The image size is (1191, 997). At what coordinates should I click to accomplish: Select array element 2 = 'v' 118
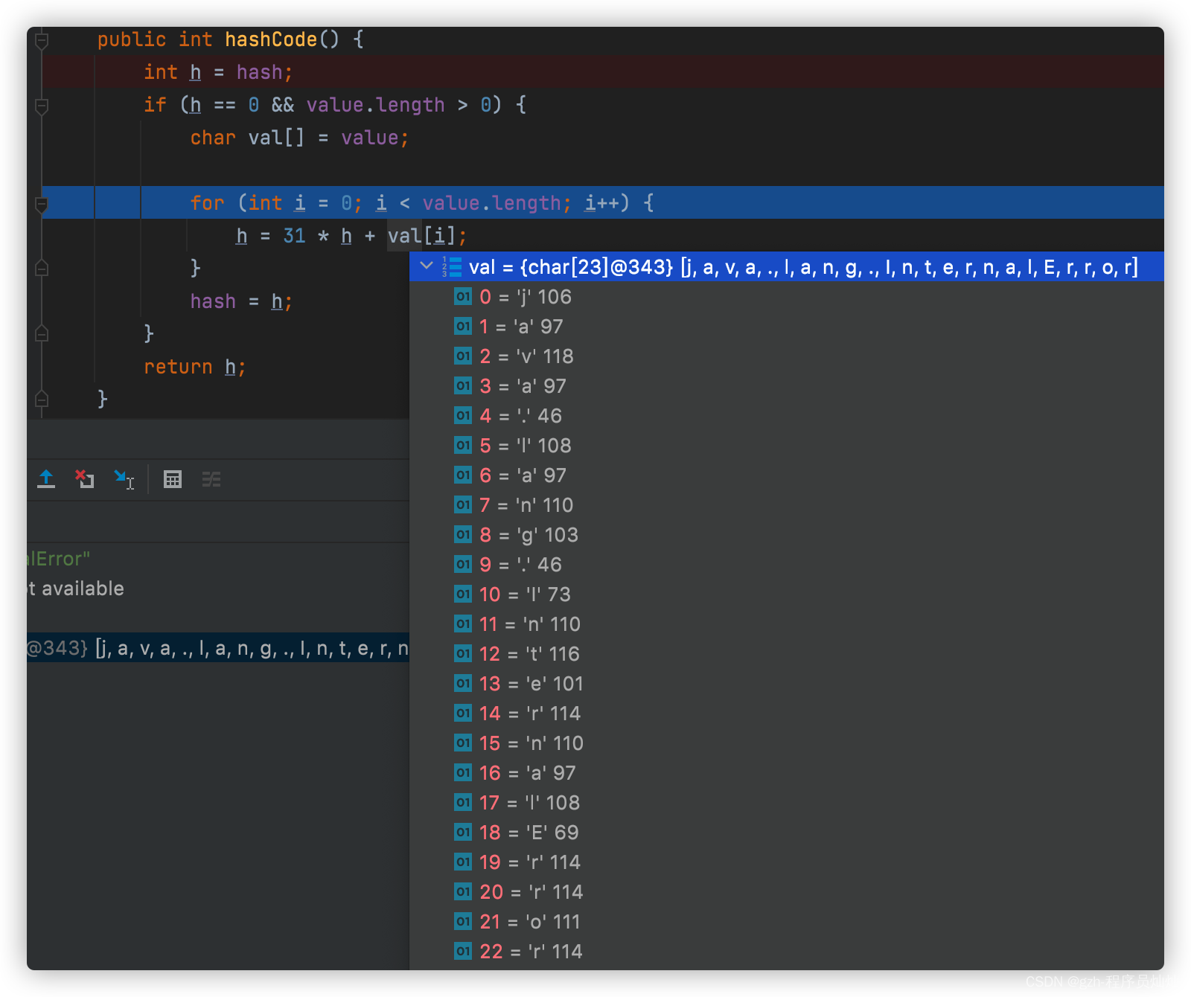tap(786, 356)
